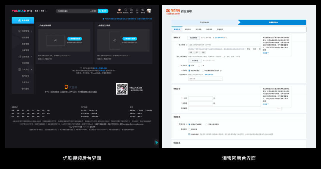
Task: Open 我的账号 in the sidebar
Action: 25,76
